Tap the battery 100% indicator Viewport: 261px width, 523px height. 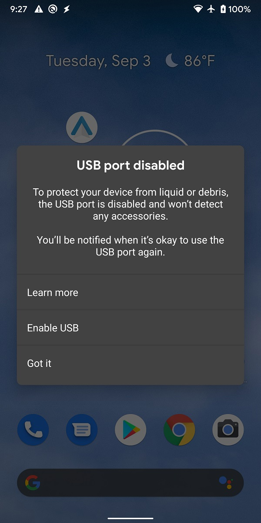click(235, 9)
